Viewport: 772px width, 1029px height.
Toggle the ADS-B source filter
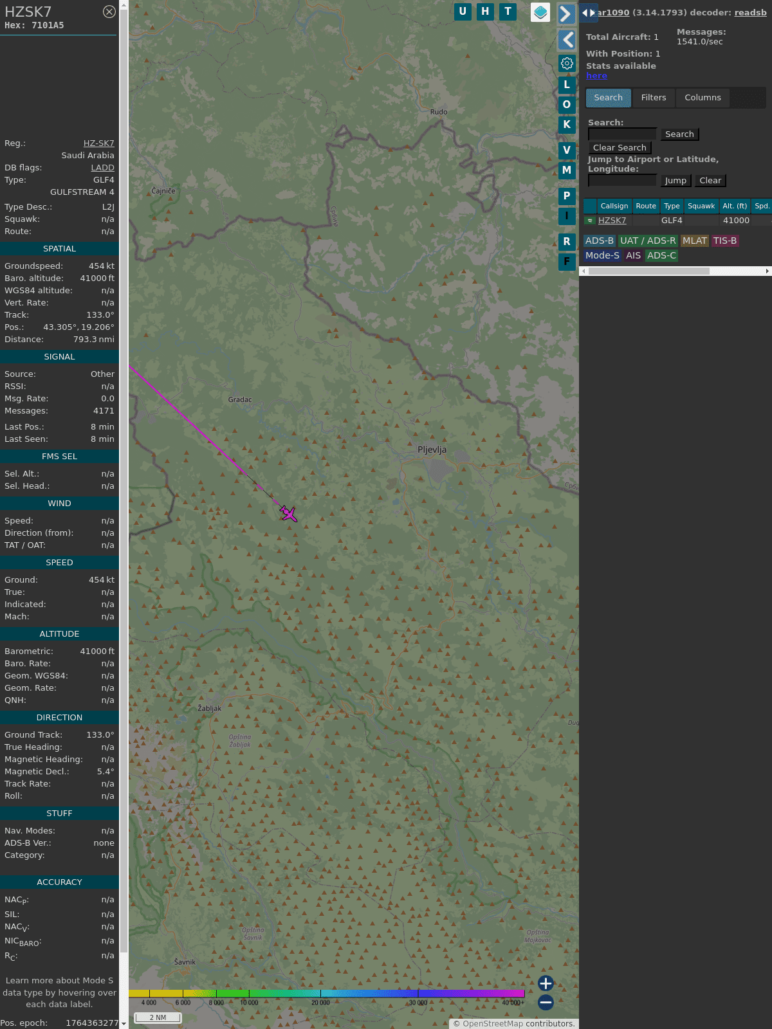599,241
